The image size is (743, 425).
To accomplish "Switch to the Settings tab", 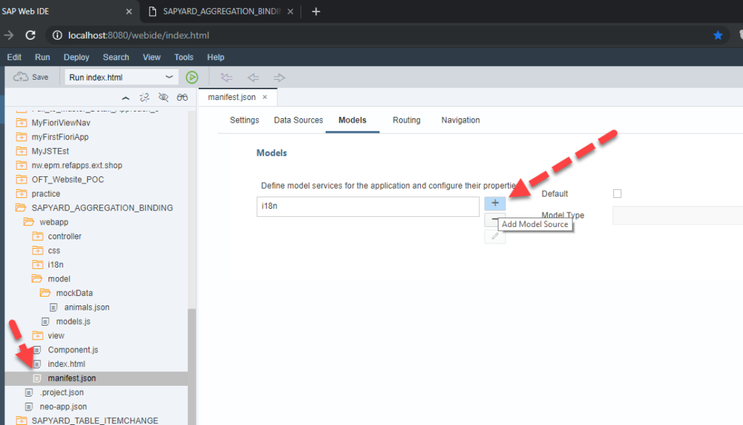I will click(x=245, y=120).
